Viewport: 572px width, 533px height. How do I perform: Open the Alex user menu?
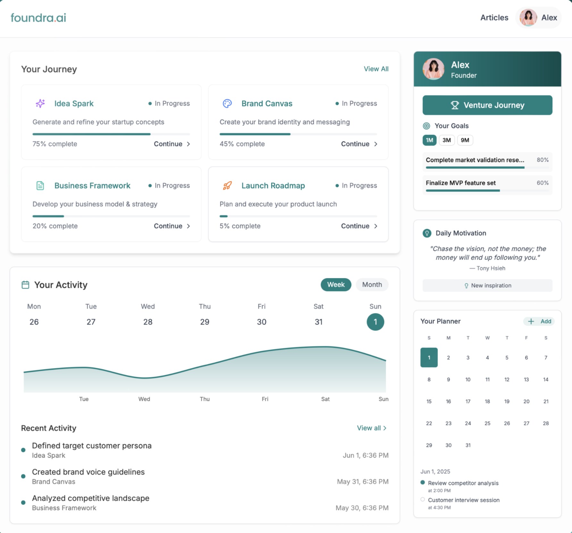[x=539, y=18]
